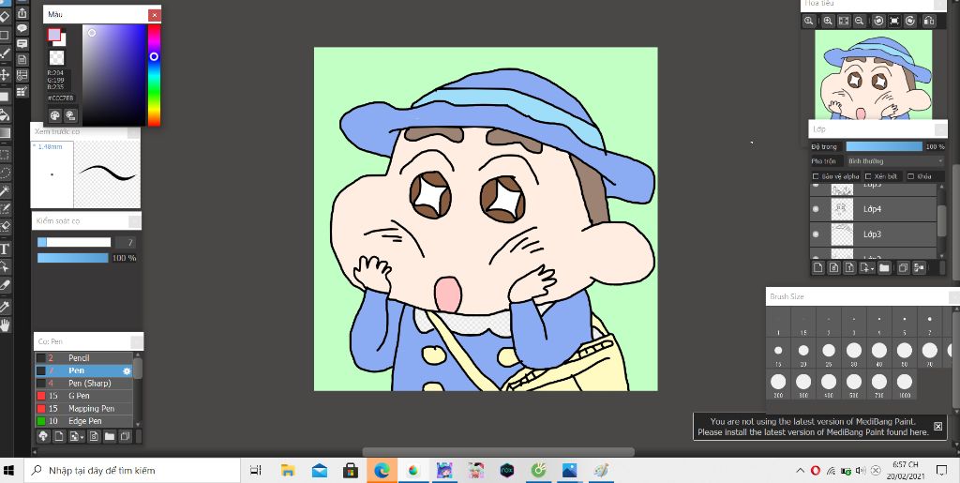Select the Pencil brush

point(83,358)
